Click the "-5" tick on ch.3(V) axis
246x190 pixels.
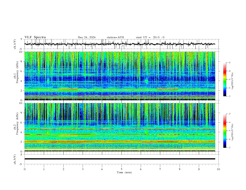coord(21,164)
